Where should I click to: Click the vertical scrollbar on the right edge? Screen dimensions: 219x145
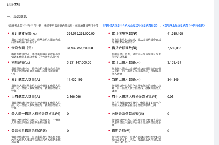[x=217, y=72]
